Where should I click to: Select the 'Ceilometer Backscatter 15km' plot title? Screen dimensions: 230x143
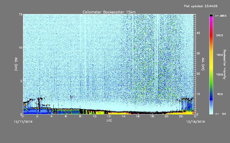point(109,12)
